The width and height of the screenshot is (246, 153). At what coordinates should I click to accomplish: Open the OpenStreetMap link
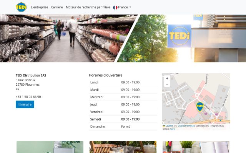click(x=186, y=126)
